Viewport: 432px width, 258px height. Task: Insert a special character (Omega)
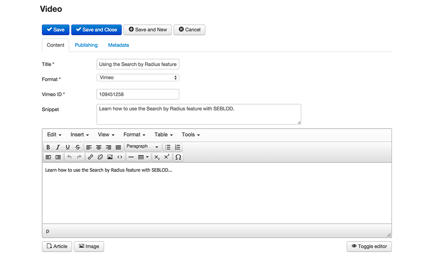pos(178,157)
